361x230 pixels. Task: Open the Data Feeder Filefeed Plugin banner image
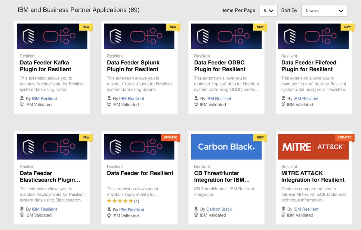[x=313, y=36]
